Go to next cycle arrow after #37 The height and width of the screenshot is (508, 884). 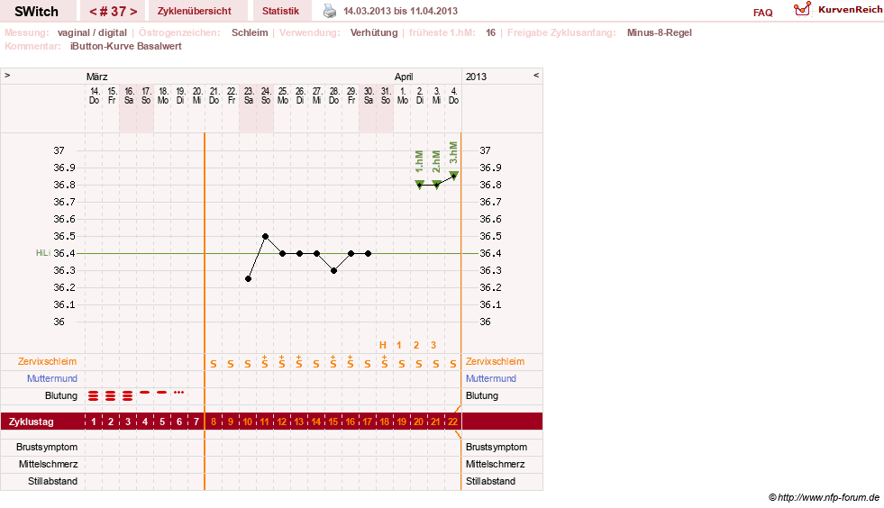click(x=133, y=12)
